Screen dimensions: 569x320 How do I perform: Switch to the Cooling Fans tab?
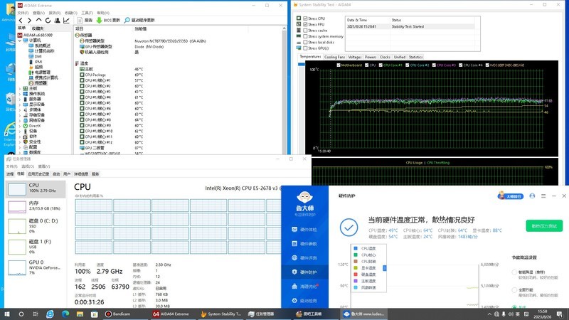click(x=333, y=57)
